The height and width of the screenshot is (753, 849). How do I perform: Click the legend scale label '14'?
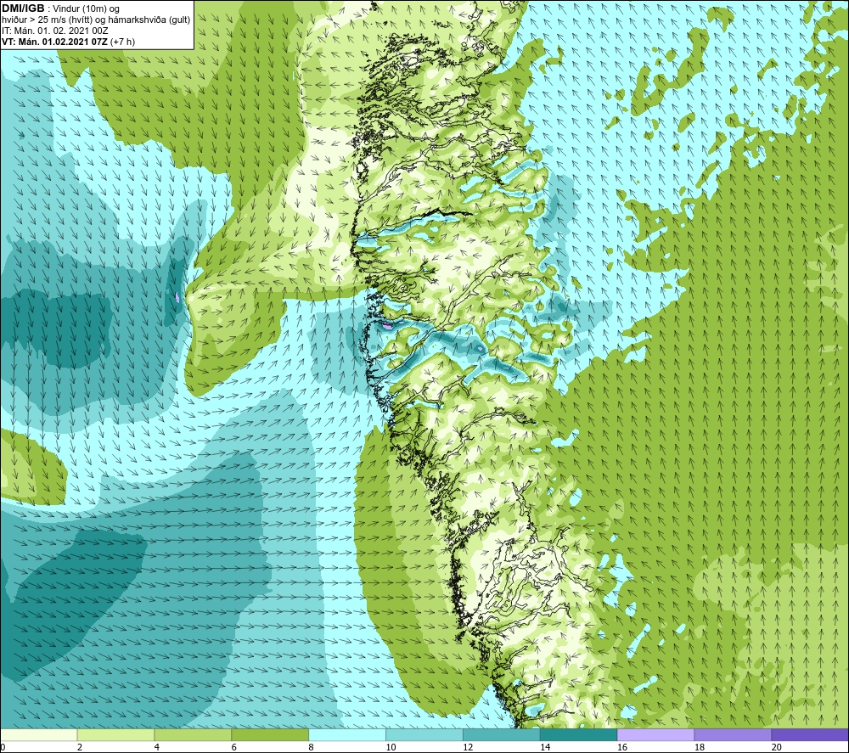[545, 747]
